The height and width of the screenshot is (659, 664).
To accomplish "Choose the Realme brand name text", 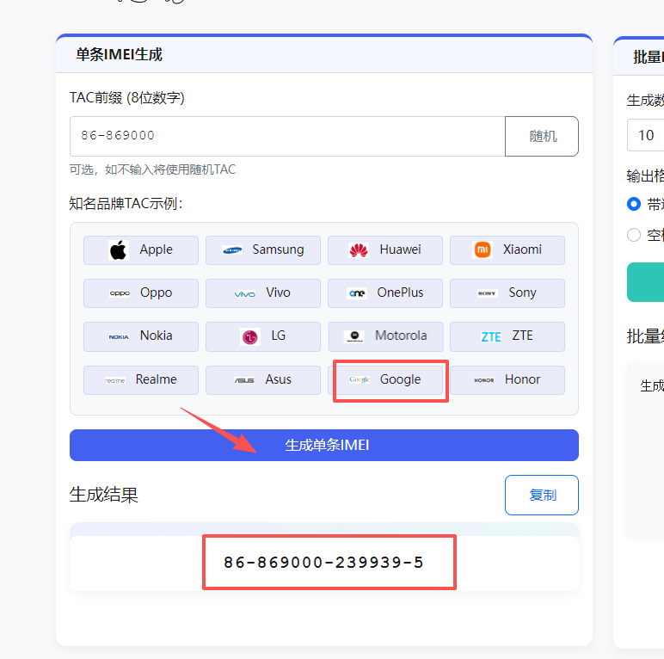I will [x=157, y=379].
